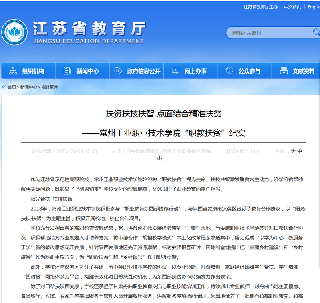Set the article font size to 小

coord(159,158)
